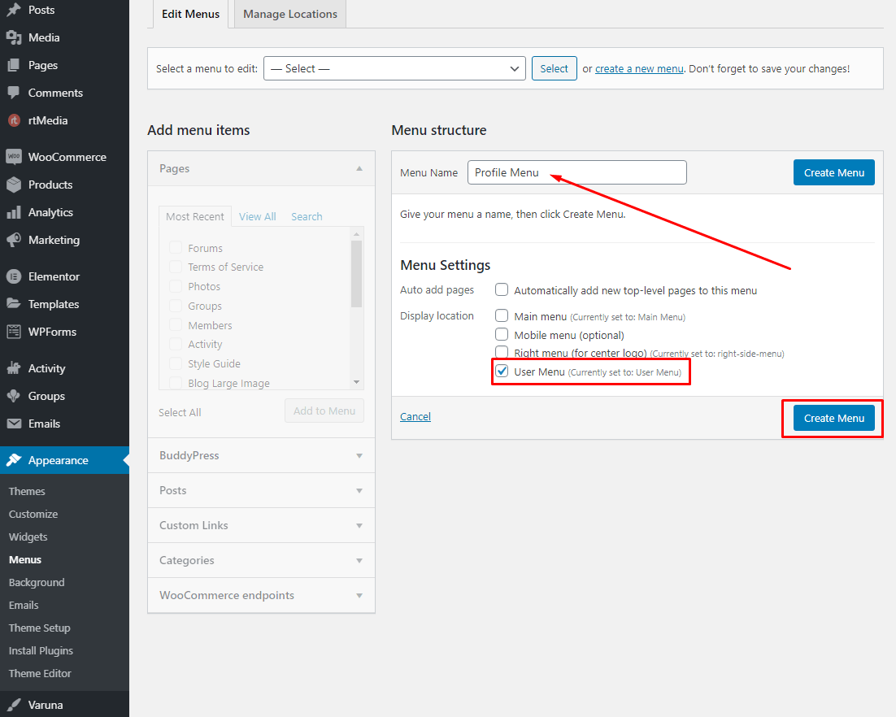The image size is (896, 717).
Task: Enable automatically add new top-level pages
Action: pyautogui.click(x=502, y=289)
